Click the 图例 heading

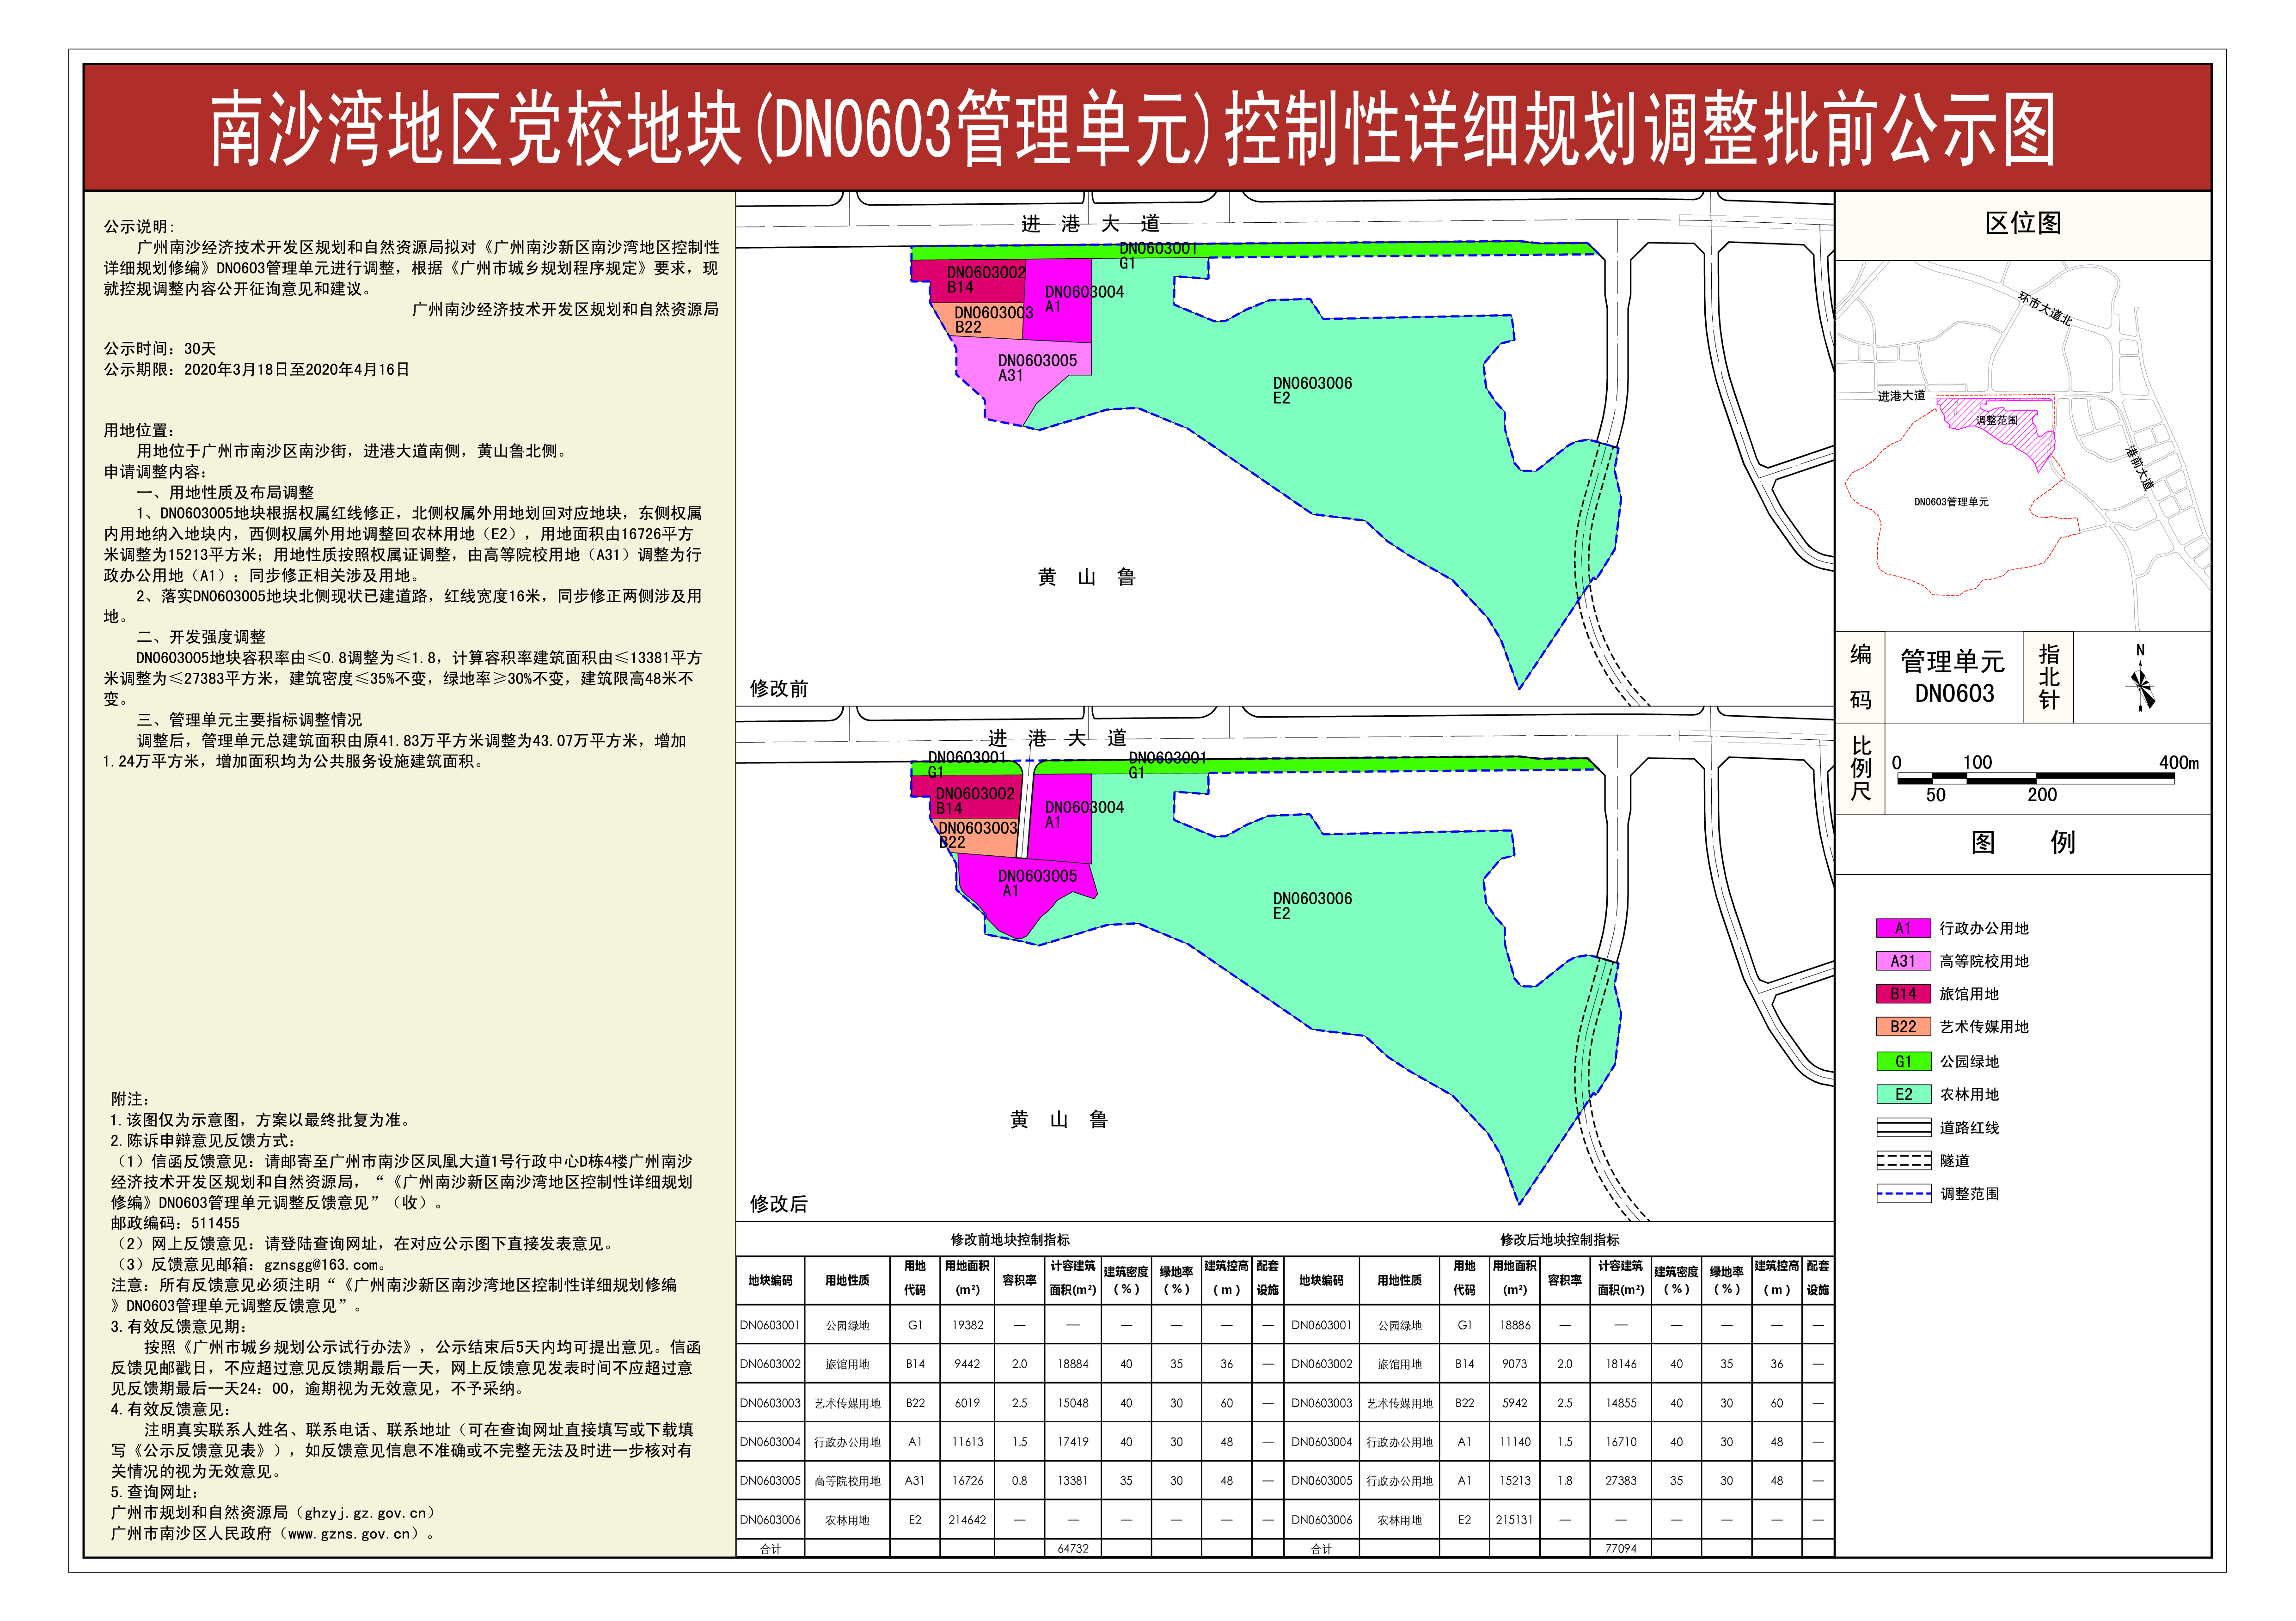click(2023, 842)
